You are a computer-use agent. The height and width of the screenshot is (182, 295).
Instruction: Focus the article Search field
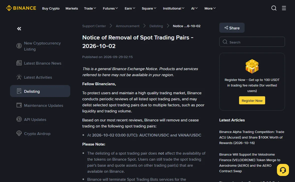pos(252,42)
